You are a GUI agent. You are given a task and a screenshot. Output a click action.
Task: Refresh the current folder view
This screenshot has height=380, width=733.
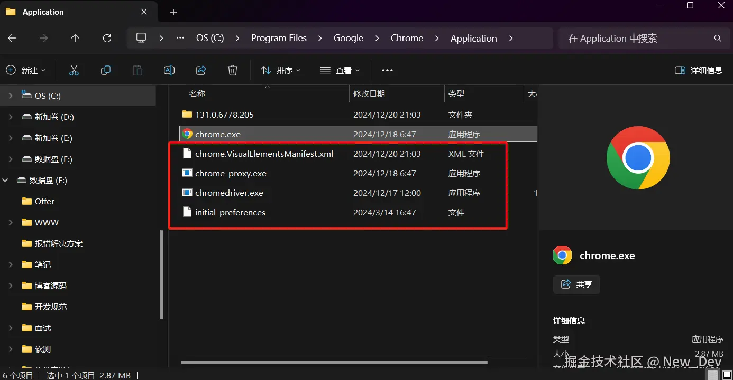click(x=107, y=38)
